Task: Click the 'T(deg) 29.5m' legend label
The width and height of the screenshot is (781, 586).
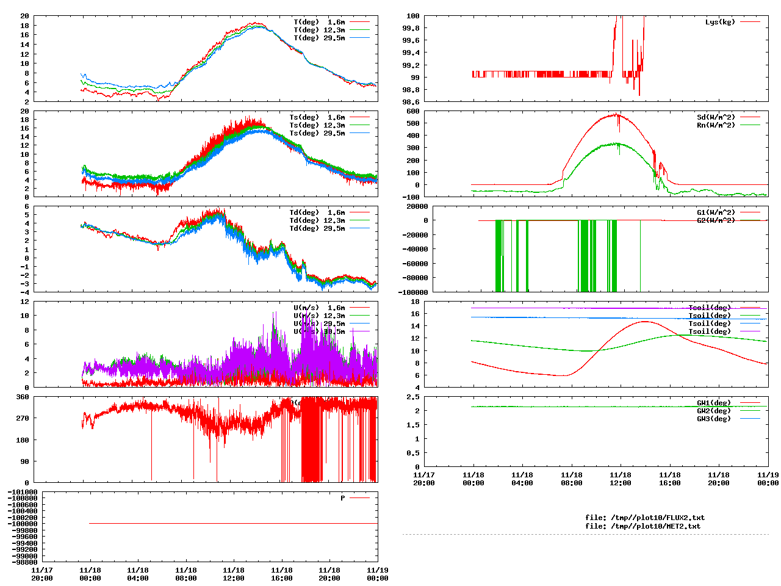Action: coord(319,38)
